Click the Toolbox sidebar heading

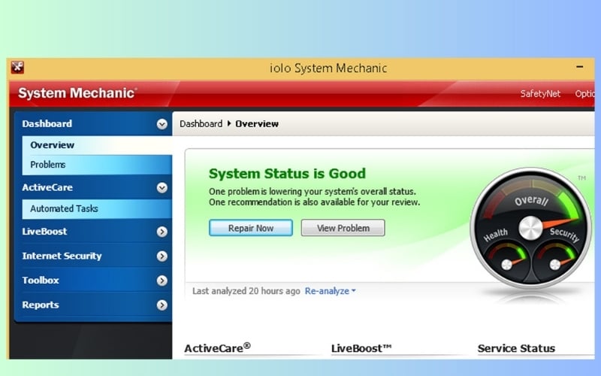(41, 280)
